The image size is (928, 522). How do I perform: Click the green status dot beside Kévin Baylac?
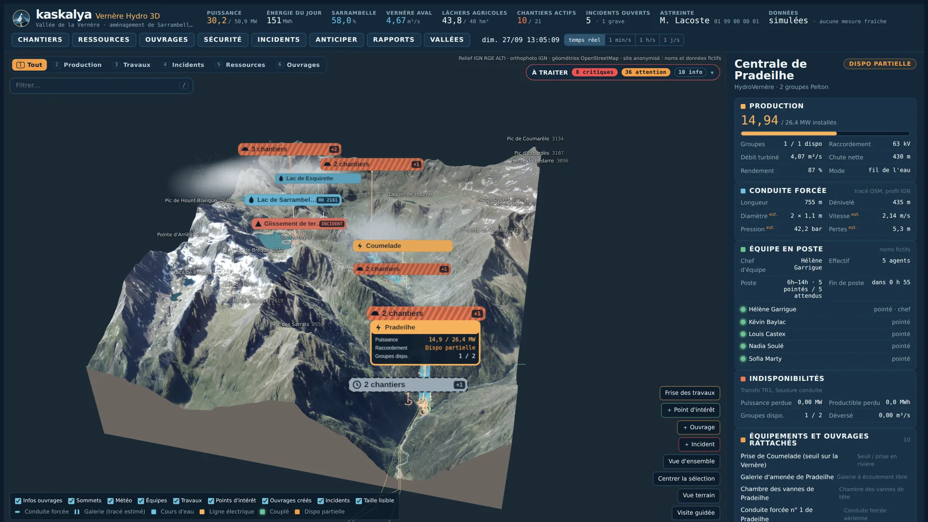[743, 322]
